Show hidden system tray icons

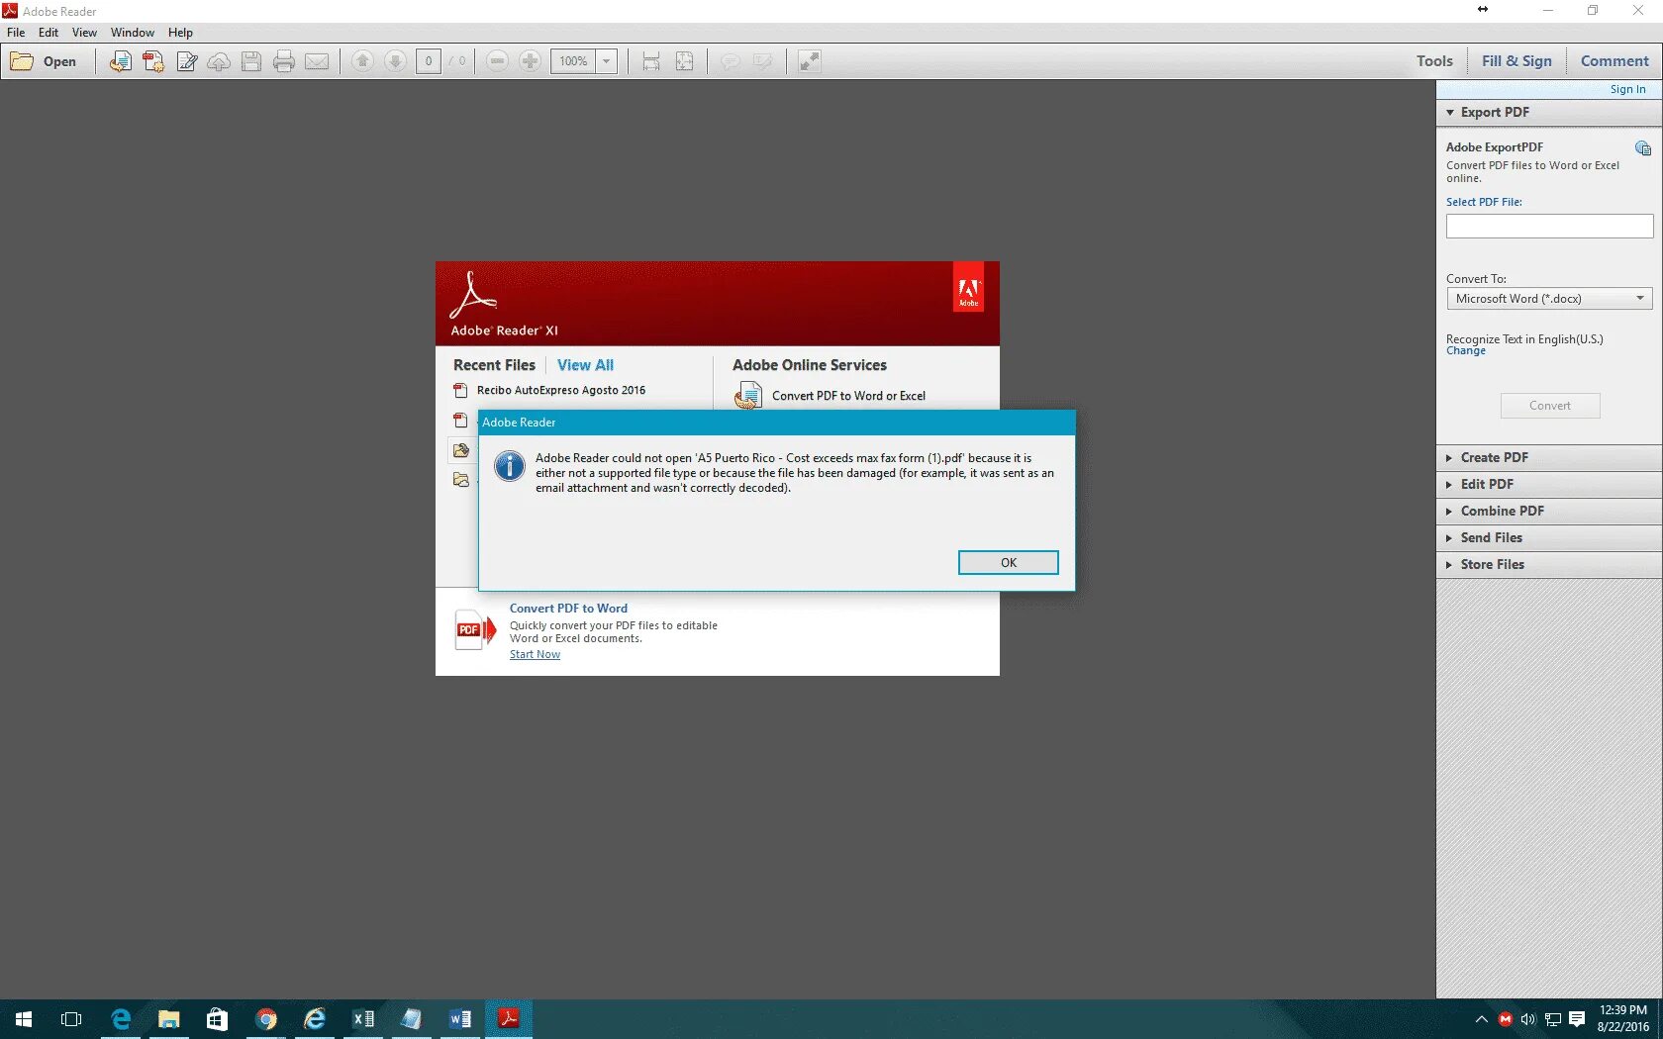1482,1019
